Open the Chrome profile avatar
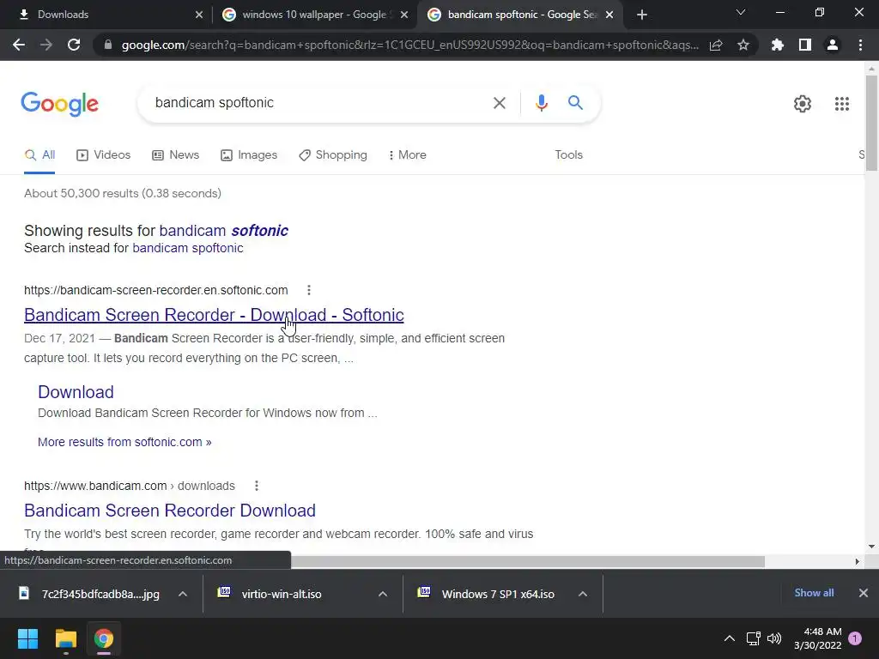This screenshot has width=879, height=659. pyautogui.click(x=833, y=45)
